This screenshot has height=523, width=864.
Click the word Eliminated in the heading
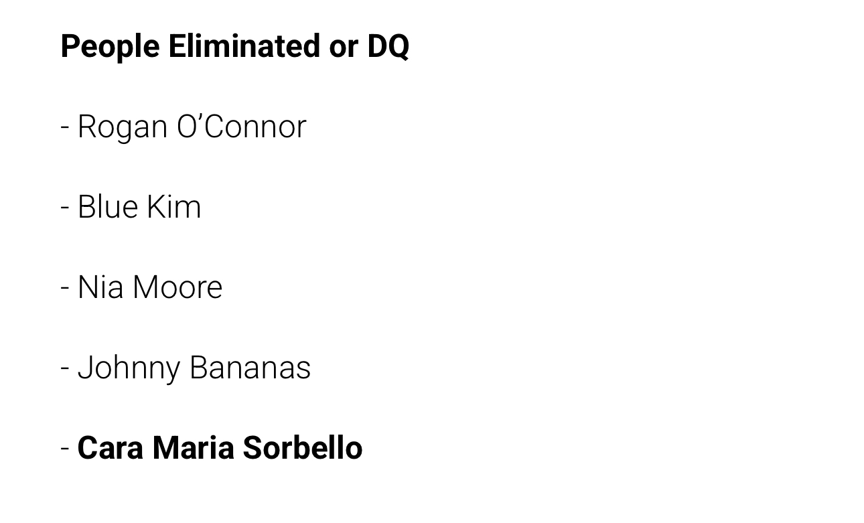[x=244, y=46]
